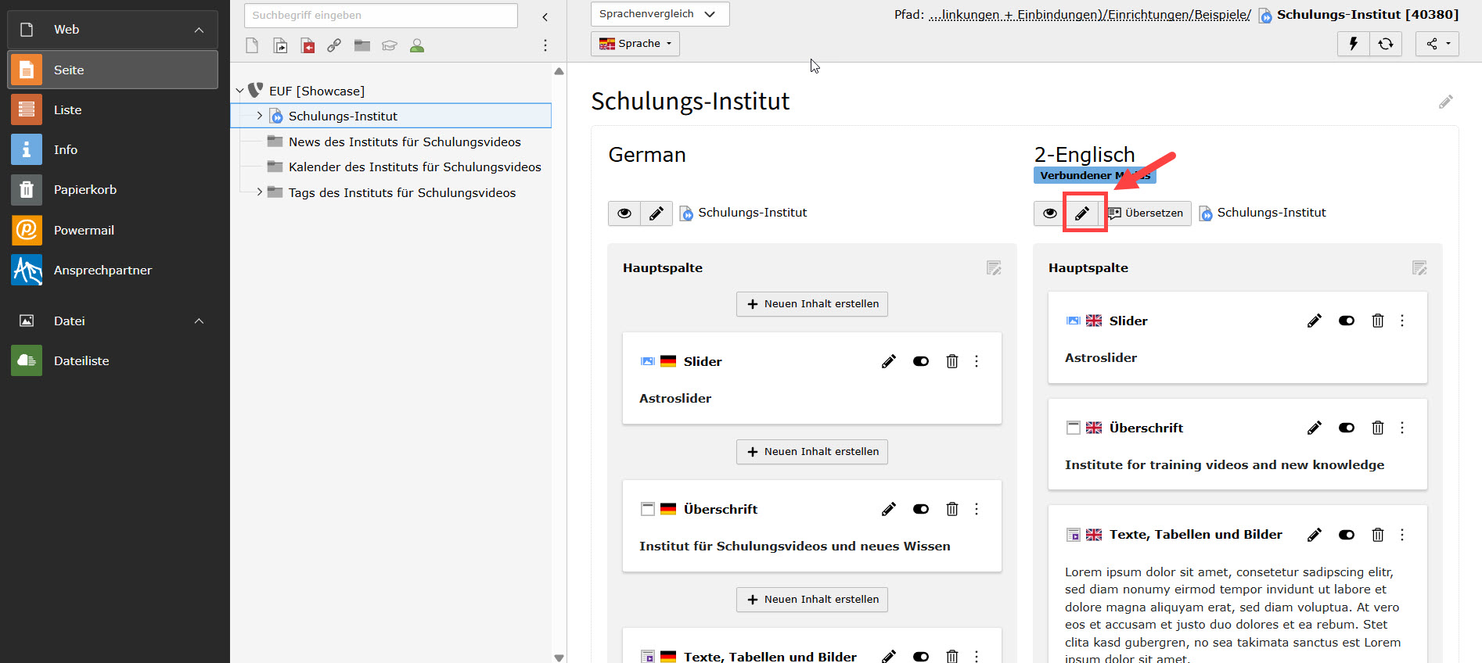Expand Tags des Instituts tree node

pos(260,192)
